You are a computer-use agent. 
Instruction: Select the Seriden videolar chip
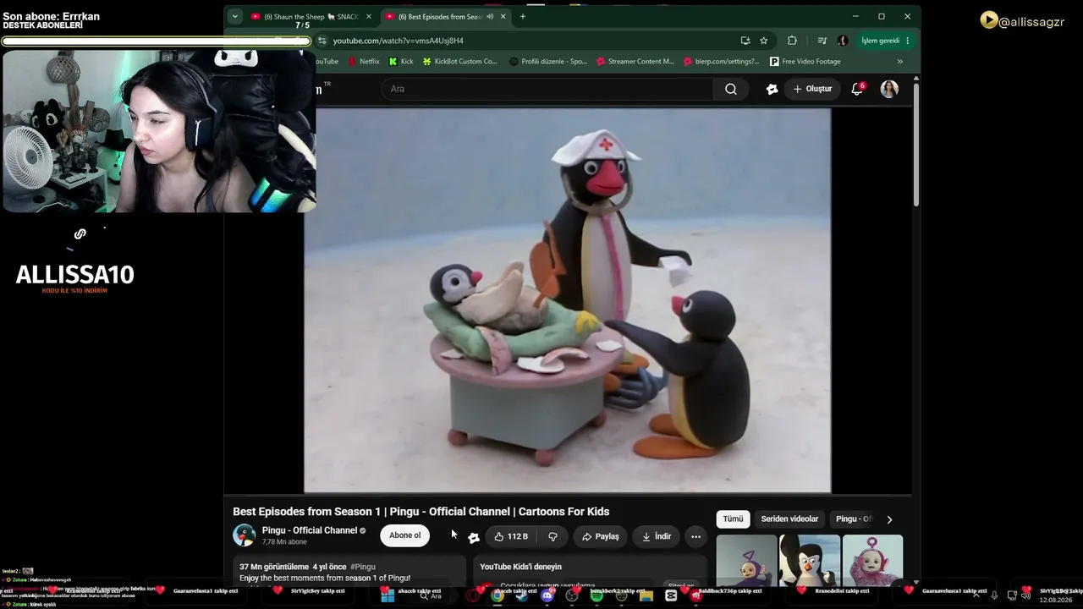click(x=789, y=519)
